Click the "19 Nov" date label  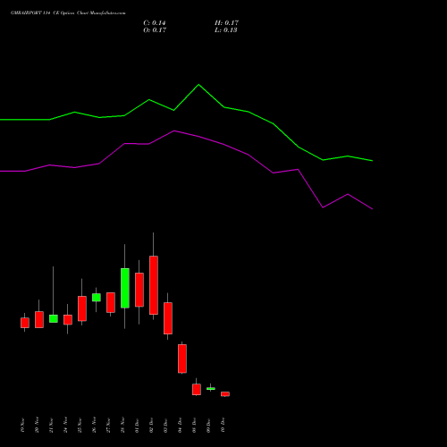[x=22, y=426]
